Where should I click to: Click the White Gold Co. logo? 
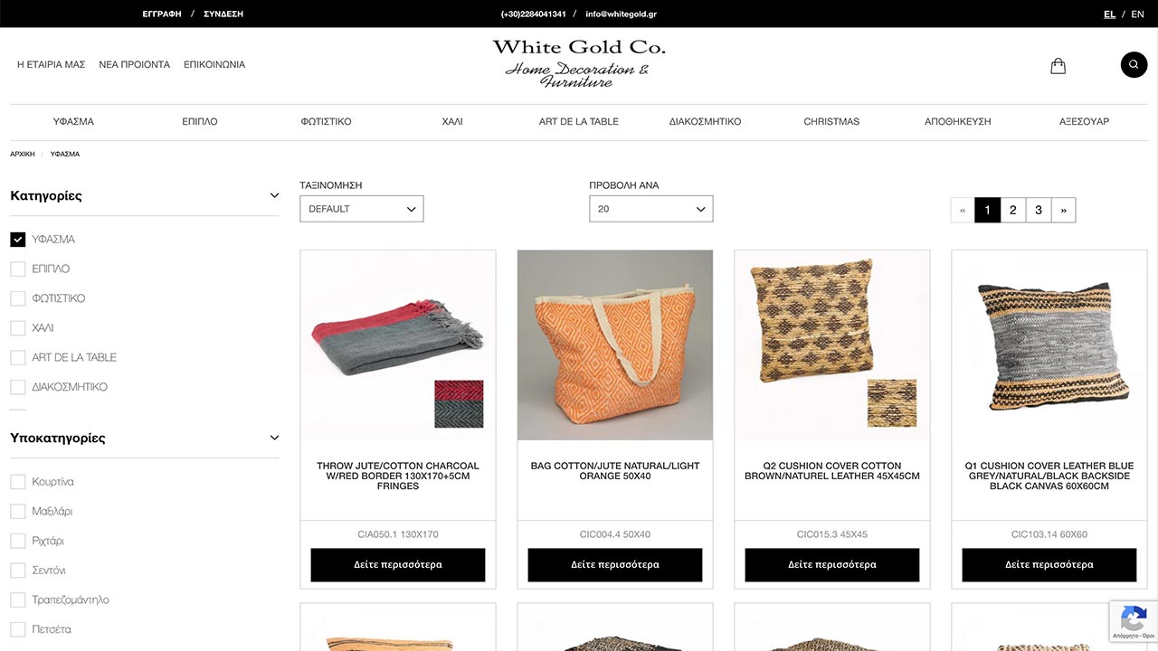click(x=578, y=63)
